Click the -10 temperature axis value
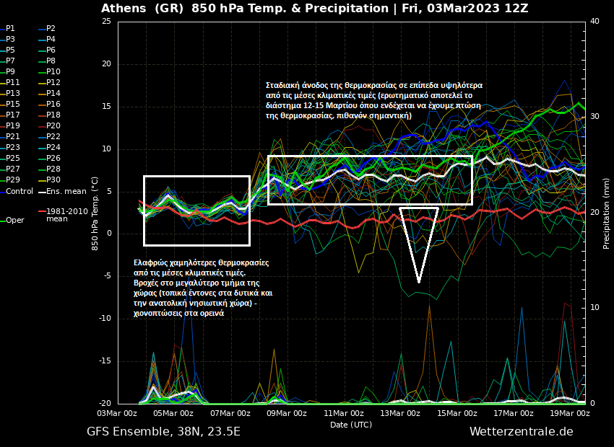 click(105, 319)
